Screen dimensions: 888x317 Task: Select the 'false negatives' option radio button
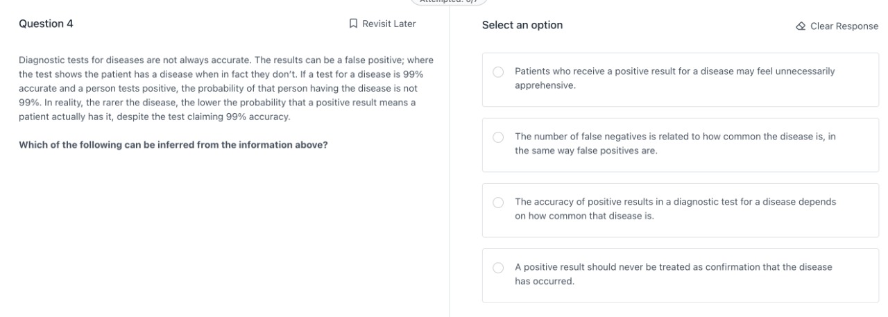coord(498,137)
